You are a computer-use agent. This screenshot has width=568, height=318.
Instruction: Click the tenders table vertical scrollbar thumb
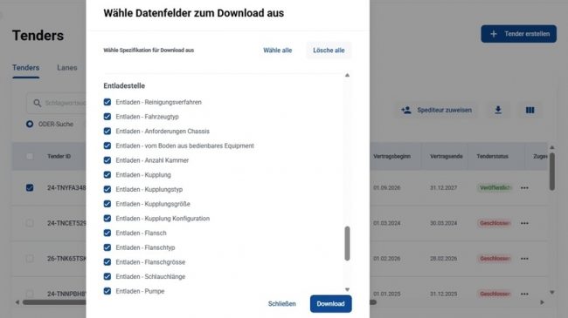coord(551,172)
